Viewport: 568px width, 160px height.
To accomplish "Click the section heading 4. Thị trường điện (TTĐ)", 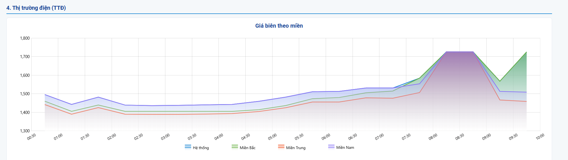I will pyautogui.click(x=36, y=8).
